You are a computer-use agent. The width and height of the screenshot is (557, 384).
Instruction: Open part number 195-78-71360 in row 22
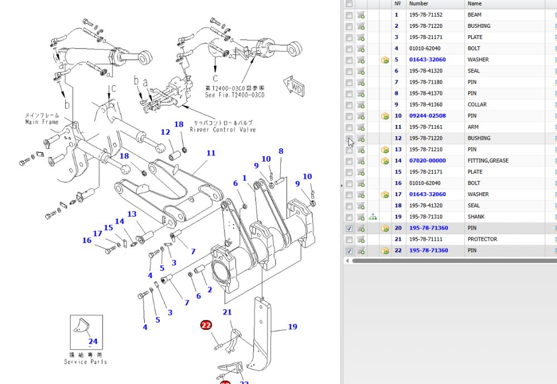428,250
